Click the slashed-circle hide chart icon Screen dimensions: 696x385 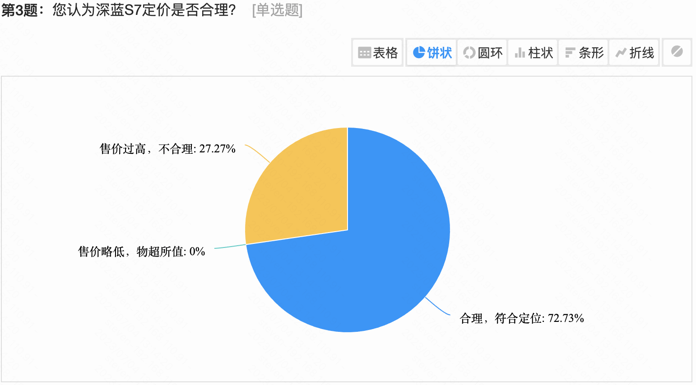point(677,52)
